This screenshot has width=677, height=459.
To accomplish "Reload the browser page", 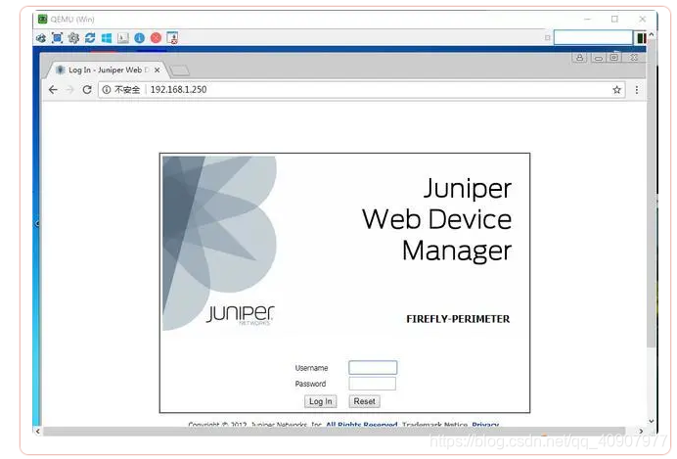I will pos(87,90).
